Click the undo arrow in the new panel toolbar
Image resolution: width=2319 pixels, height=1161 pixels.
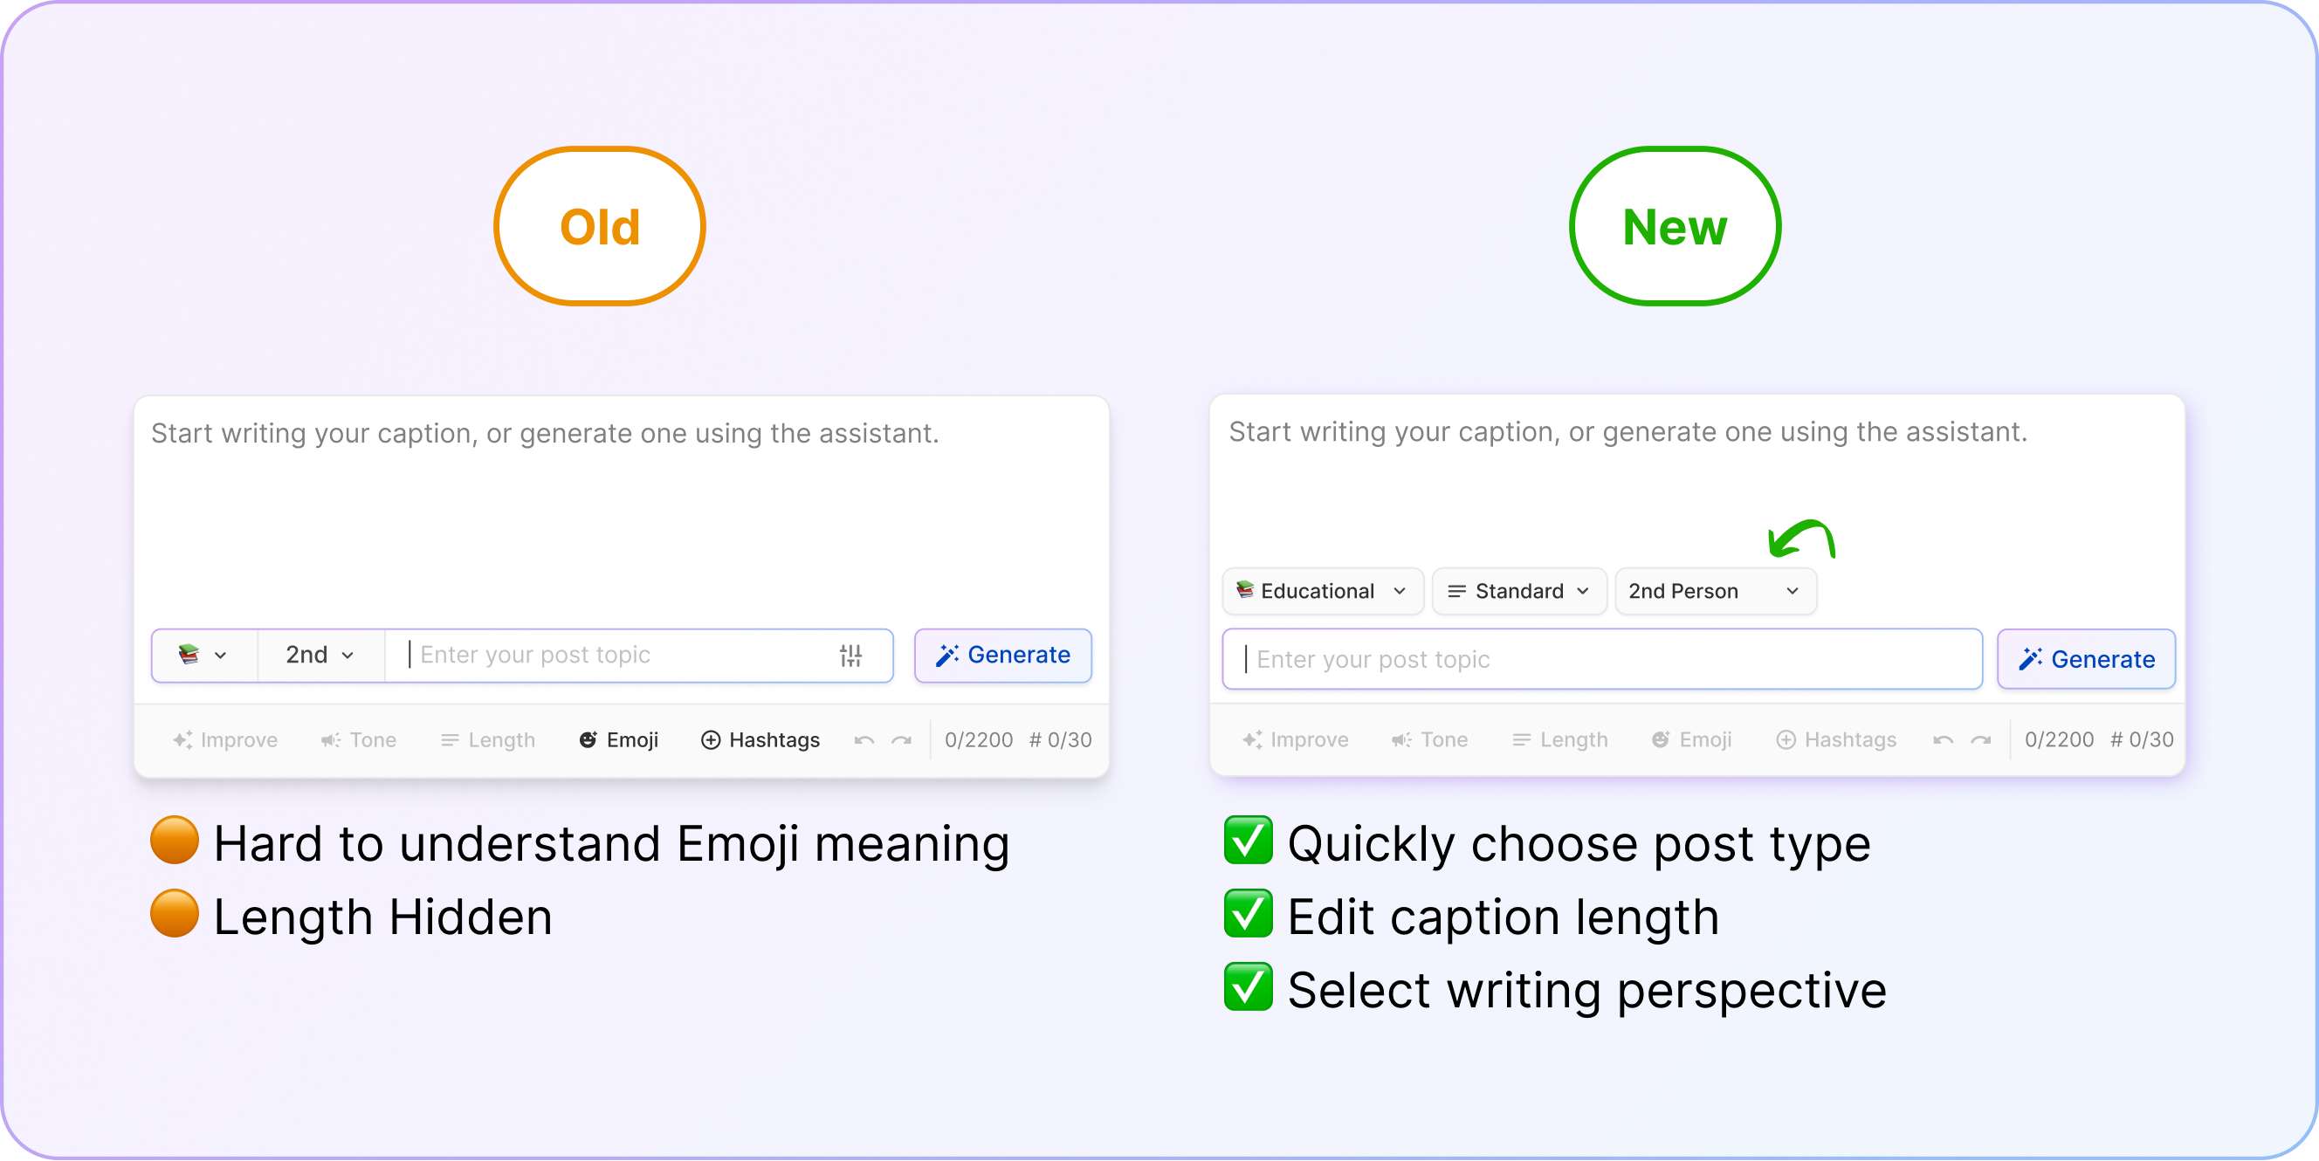coord(1943,739)
